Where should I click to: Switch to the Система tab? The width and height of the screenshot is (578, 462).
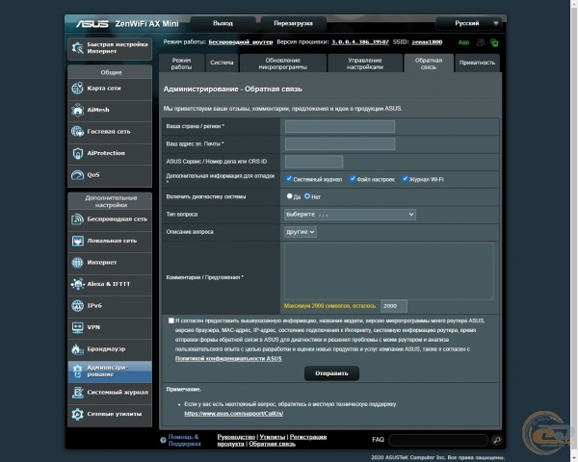tap(222, 64)
